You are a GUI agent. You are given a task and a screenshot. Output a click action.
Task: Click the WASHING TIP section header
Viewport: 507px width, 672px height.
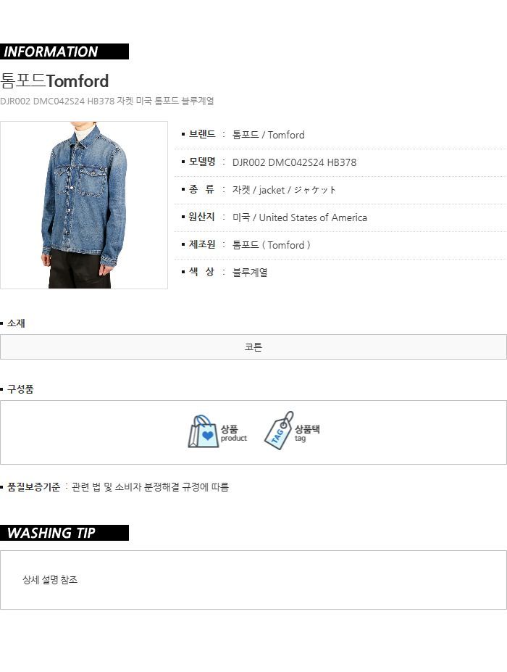(x=64, y=533)
